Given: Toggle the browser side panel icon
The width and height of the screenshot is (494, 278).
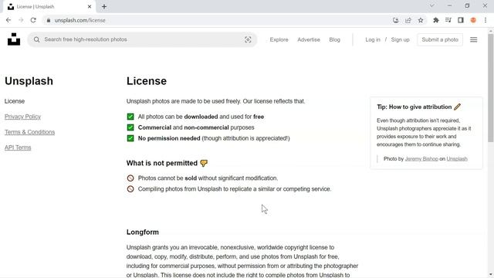Looking at the screenshot, I should tap(461, 20).
